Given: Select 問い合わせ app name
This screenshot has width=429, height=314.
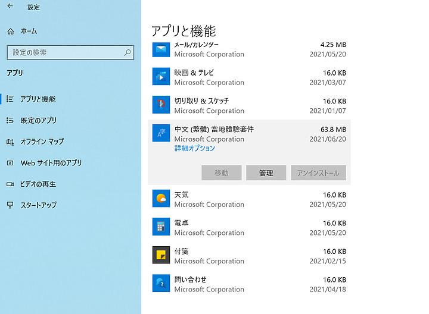Looking at the screenshot, I should (x=191, y=280).
